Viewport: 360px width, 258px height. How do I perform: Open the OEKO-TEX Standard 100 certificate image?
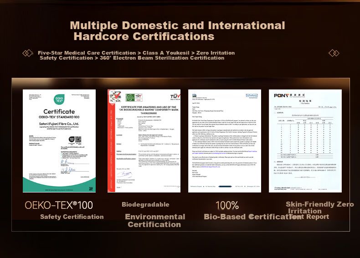click(59, 141)
